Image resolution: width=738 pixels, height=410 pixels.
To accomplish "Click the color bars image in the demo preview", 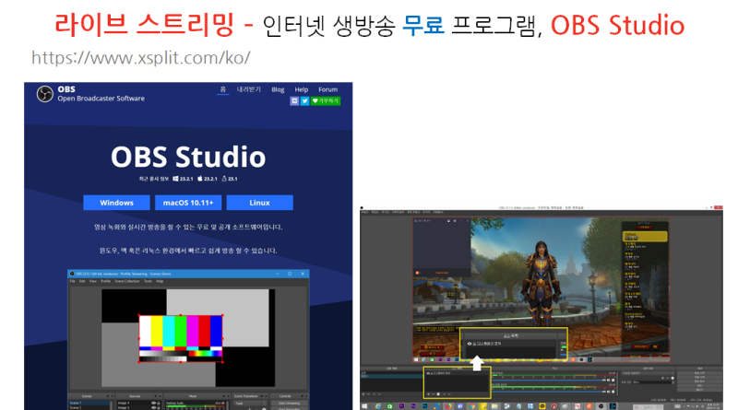I will click(x=181, y=338).
